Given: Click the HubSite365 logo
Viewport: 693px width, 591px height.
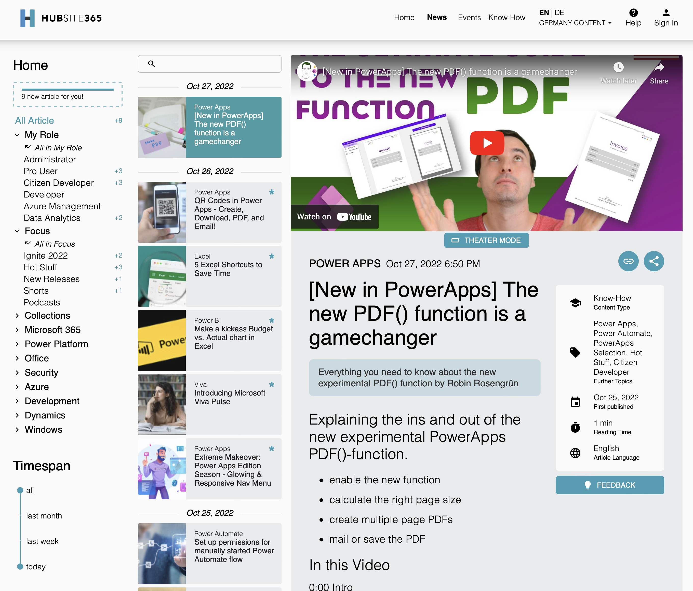Looking at the screenshot, I should [61, 18].
